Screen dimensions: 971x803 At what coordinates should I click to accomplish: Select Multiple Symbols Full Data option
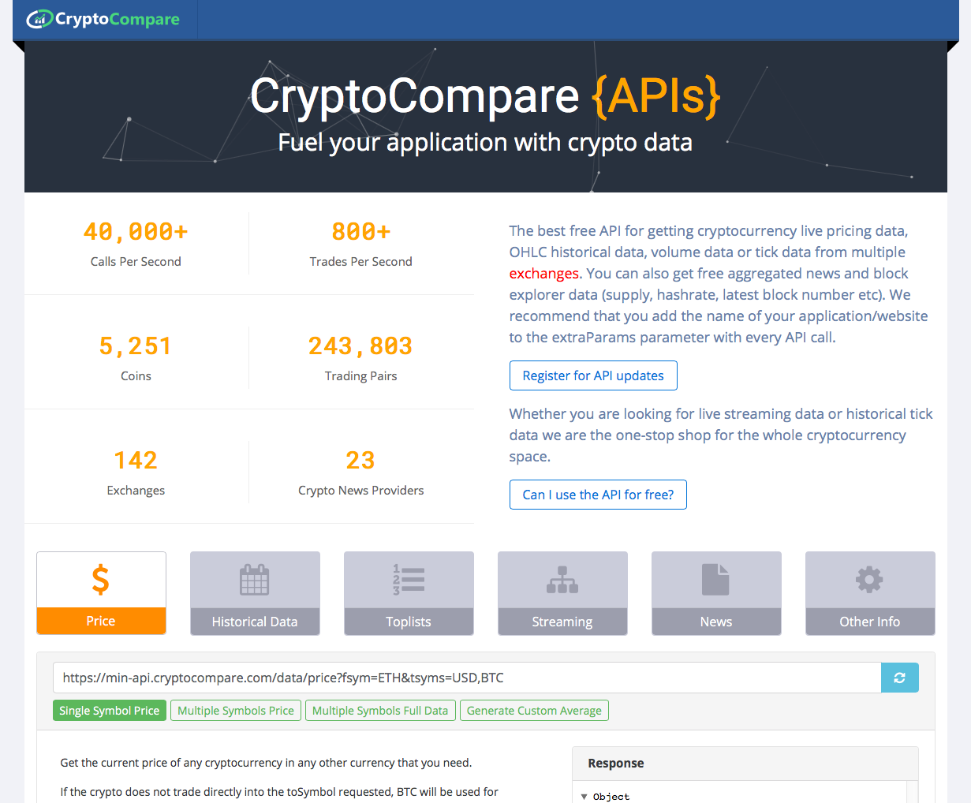coord(380,711)
